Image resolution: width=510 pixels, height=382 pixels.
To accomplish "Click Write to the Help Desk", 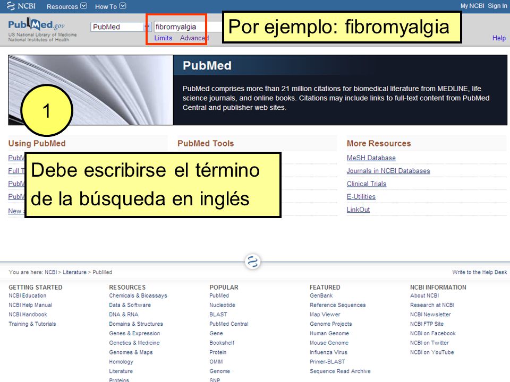I will pos(479,272).
